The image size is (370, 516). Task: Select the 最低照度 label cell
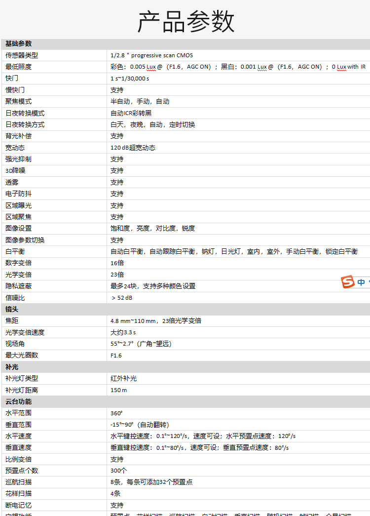coord(18,67)
